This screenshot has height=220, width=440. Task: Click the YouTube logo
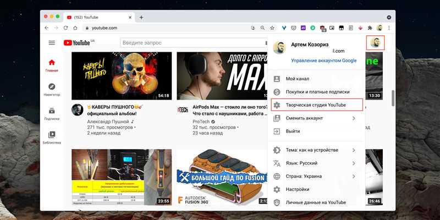[77, 43]
